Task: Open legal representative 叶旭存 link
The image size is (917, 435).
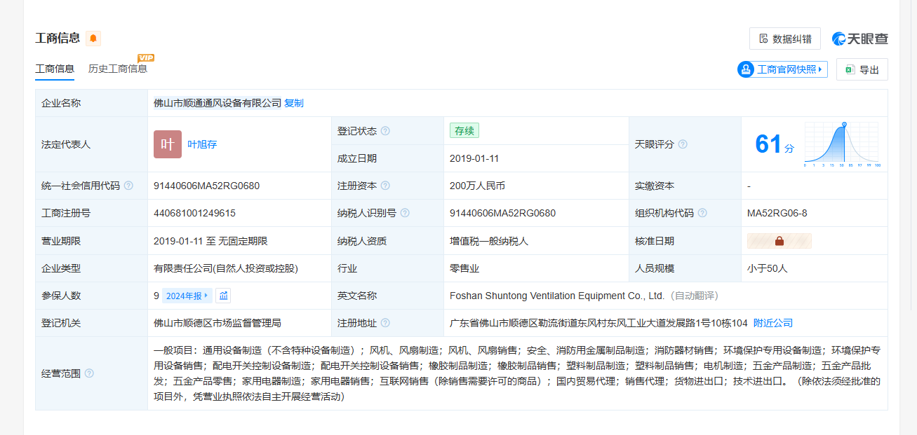Action: click(202, 144)
